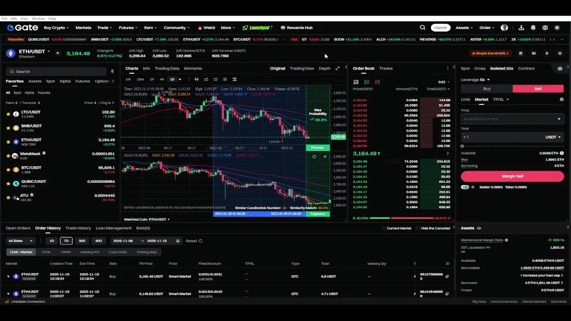Image resolution: width=571 pixels, height=321 pixels.
Task: Copy the order ID ending 8668
Action: tap(447, 276)
